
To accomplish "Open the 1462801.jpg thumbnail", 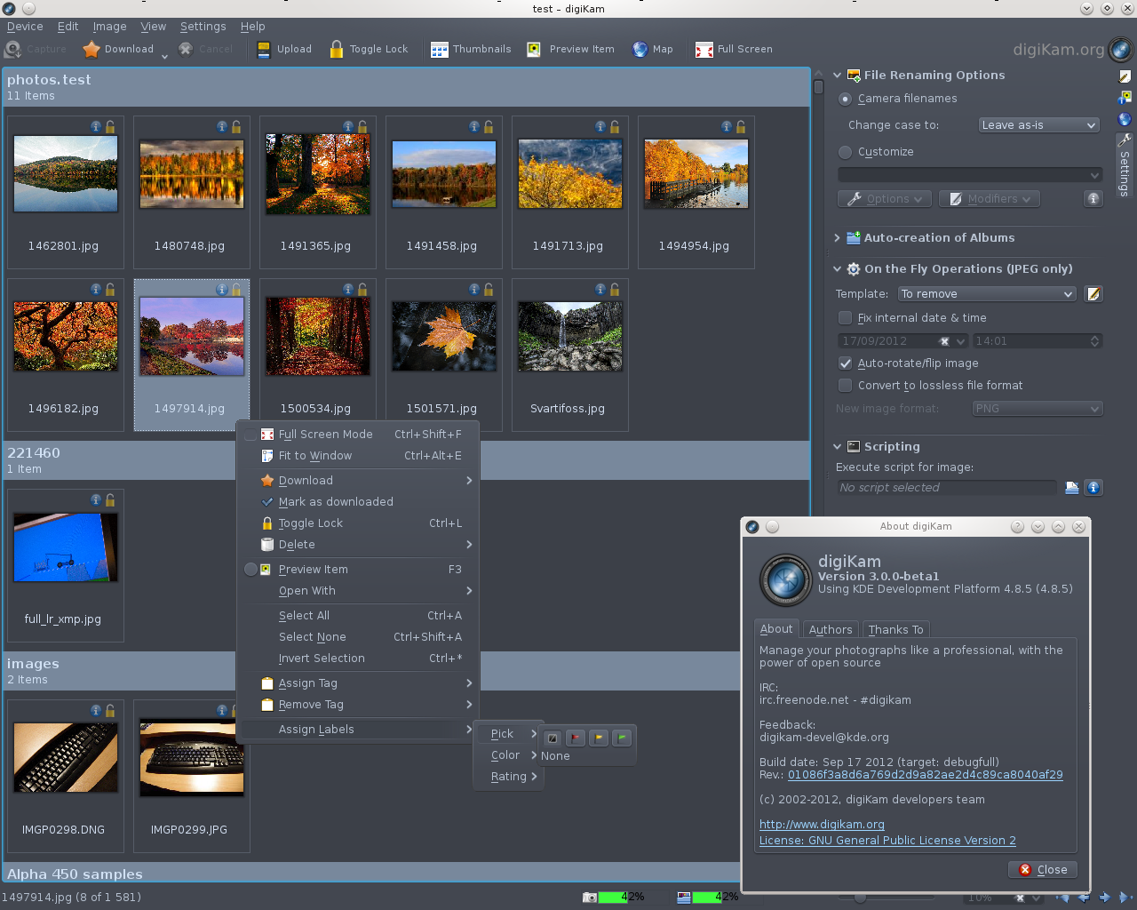I will [65, 174].
